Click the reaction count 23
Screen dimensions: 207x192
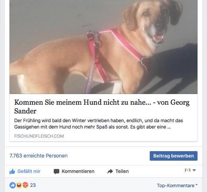pyautogui.click(x=33, y=185)
